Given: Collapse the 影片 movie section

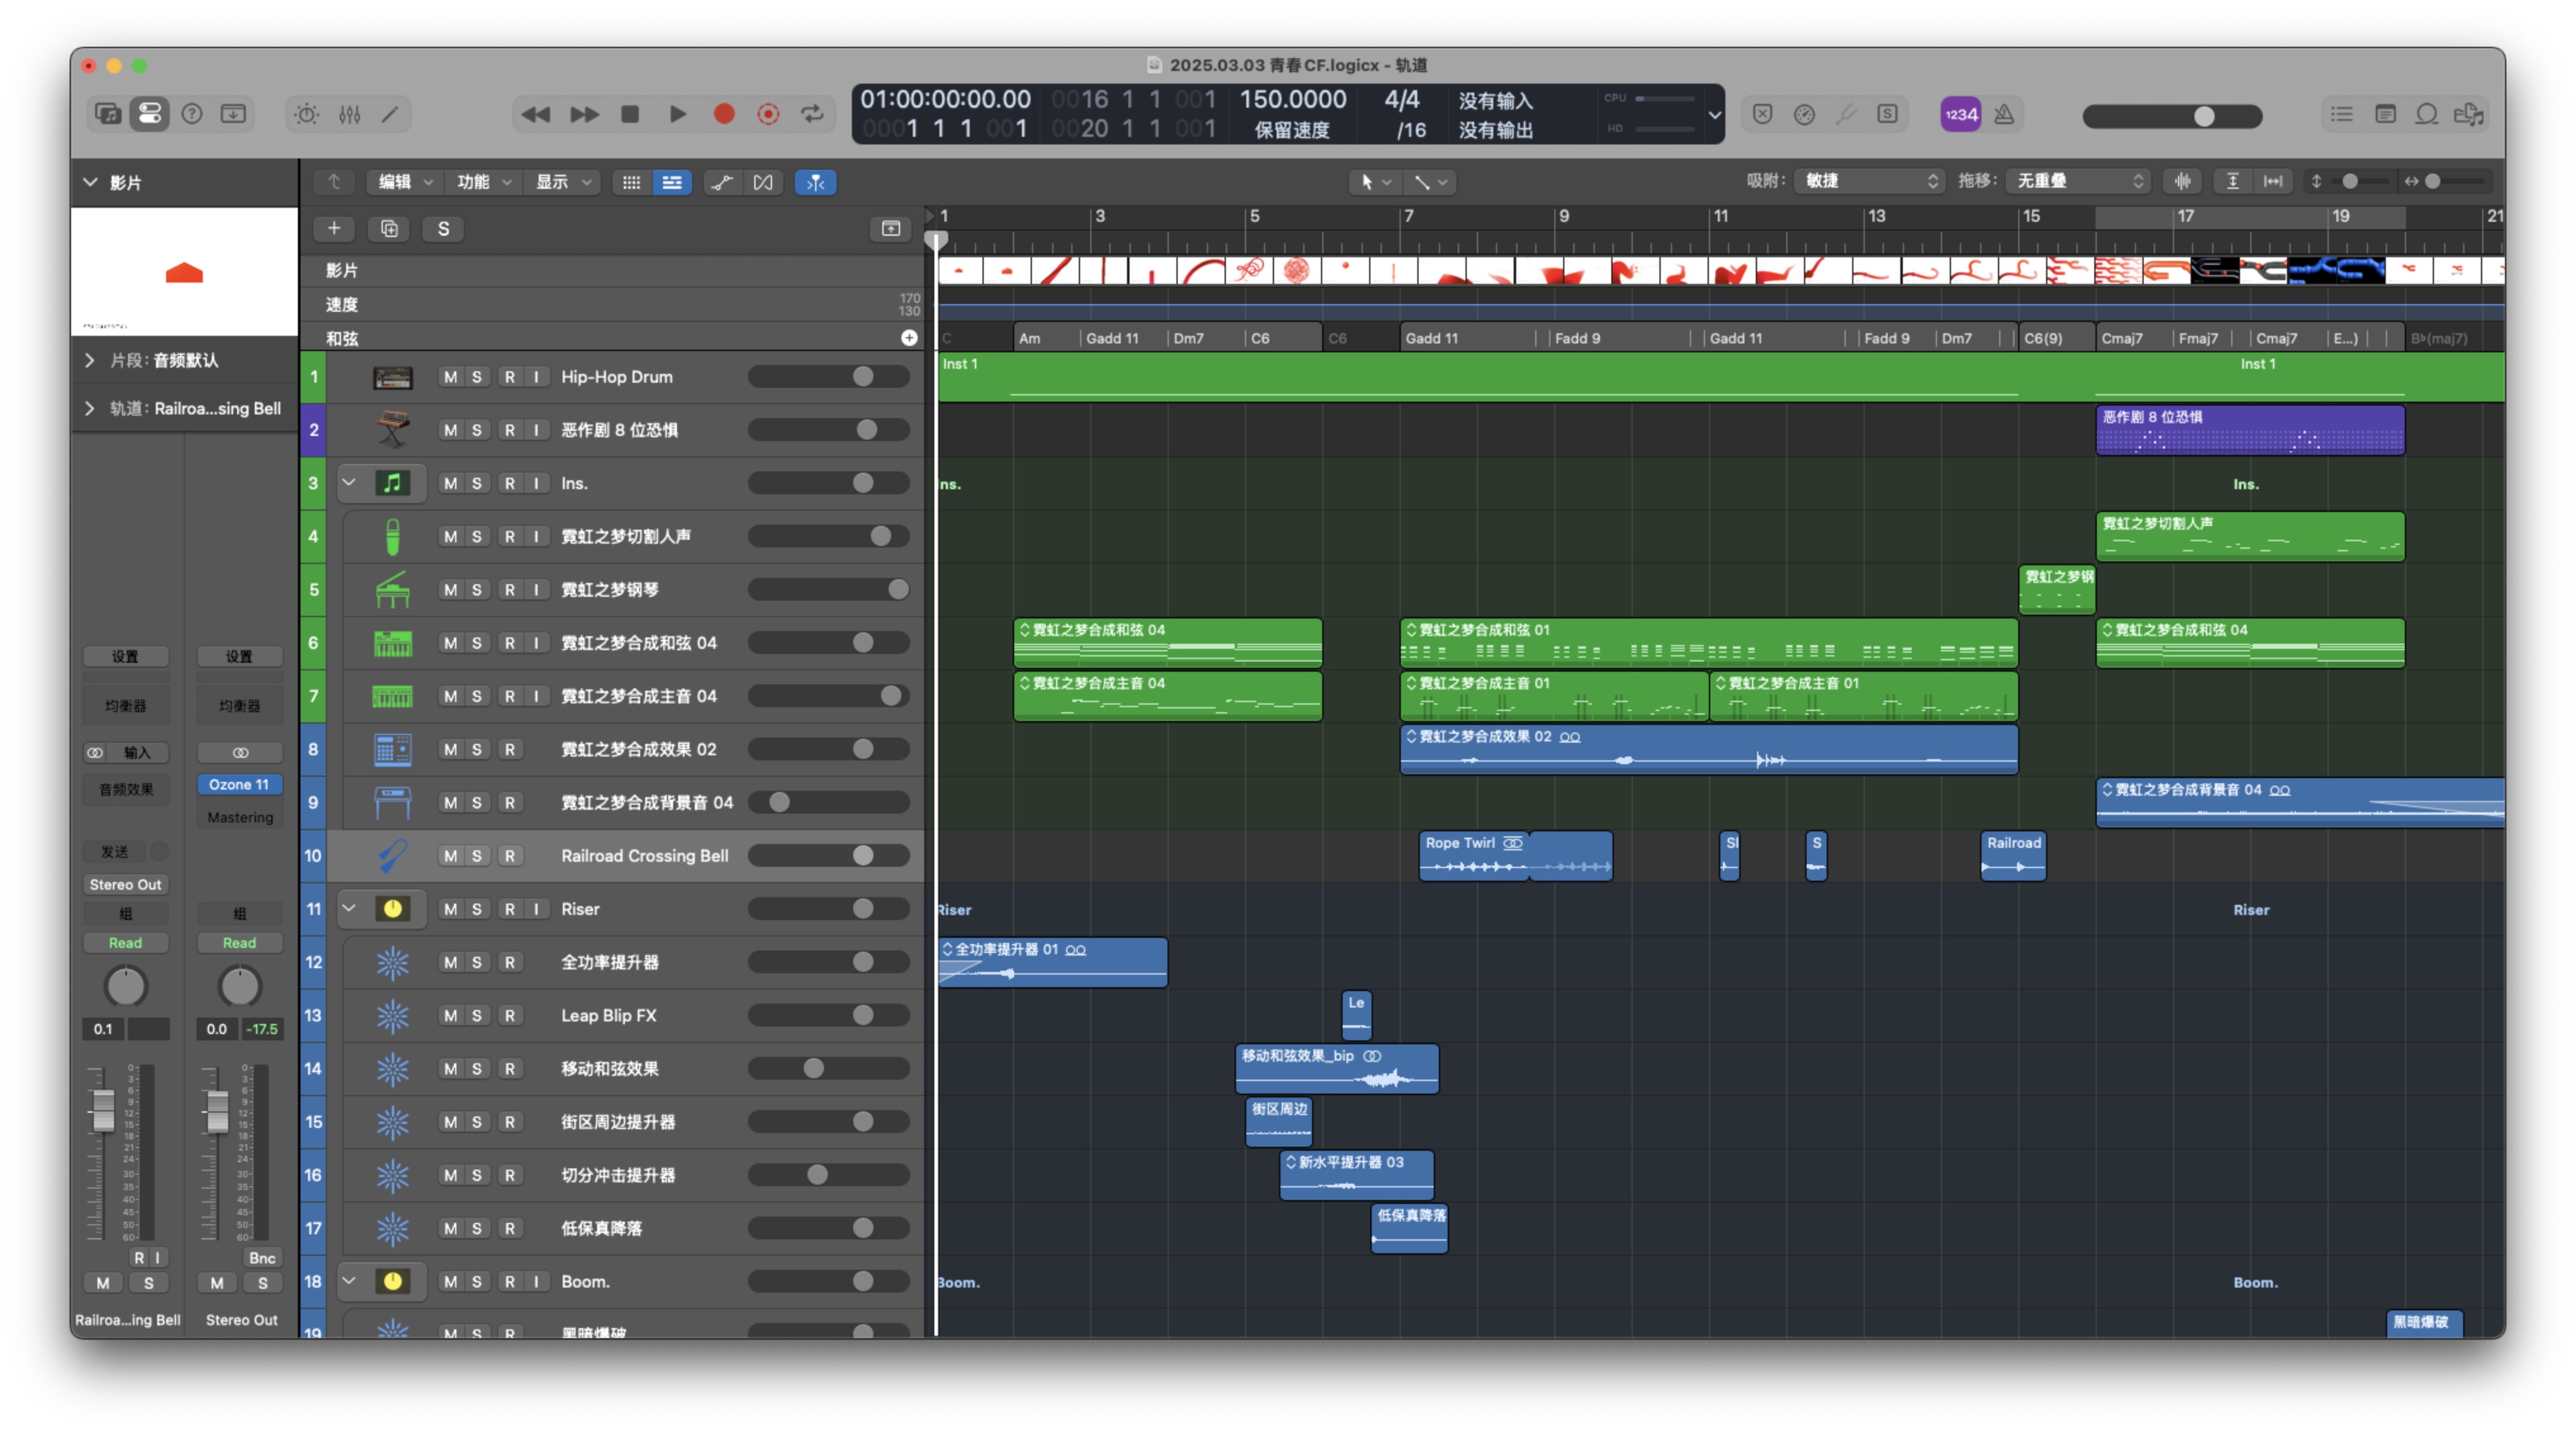Looking at the screenshot, I should pyautogui.click(x=91, y=182).
